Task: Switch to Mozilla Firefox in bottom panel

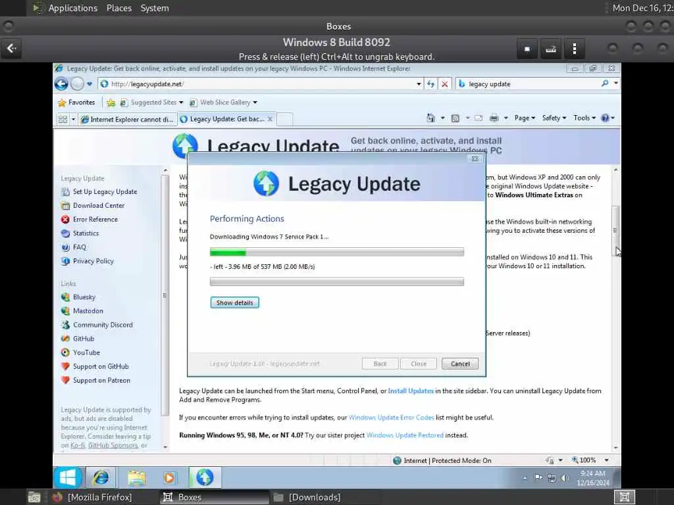Action: [92, 497]
